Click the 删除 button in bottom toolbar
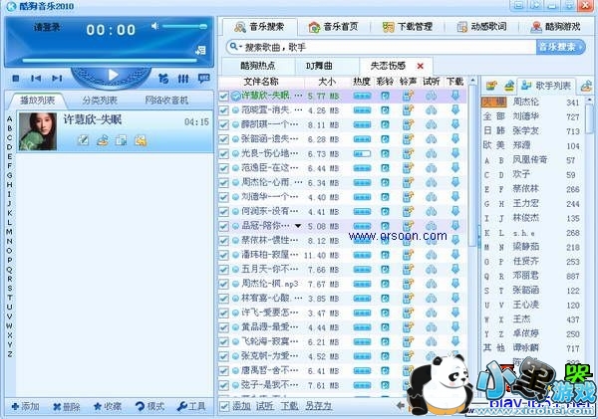 67,407
